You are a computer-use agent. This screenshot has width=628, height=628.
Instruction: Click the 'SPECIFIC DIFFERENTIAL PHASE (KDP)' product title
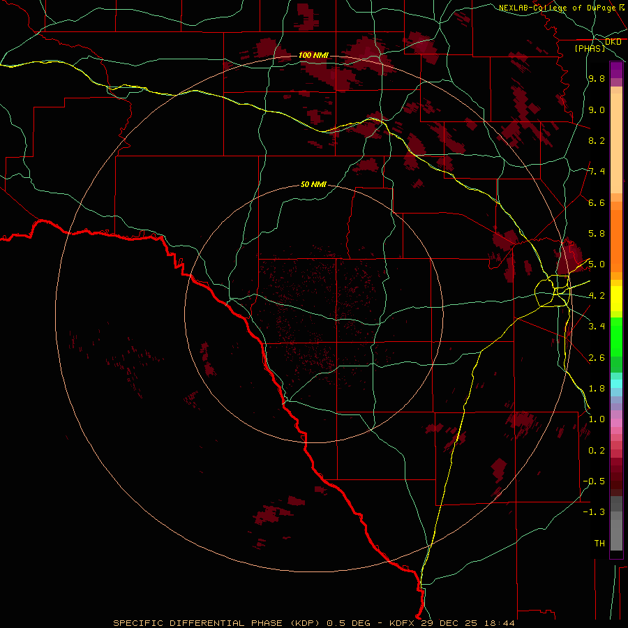click(216, 623)
